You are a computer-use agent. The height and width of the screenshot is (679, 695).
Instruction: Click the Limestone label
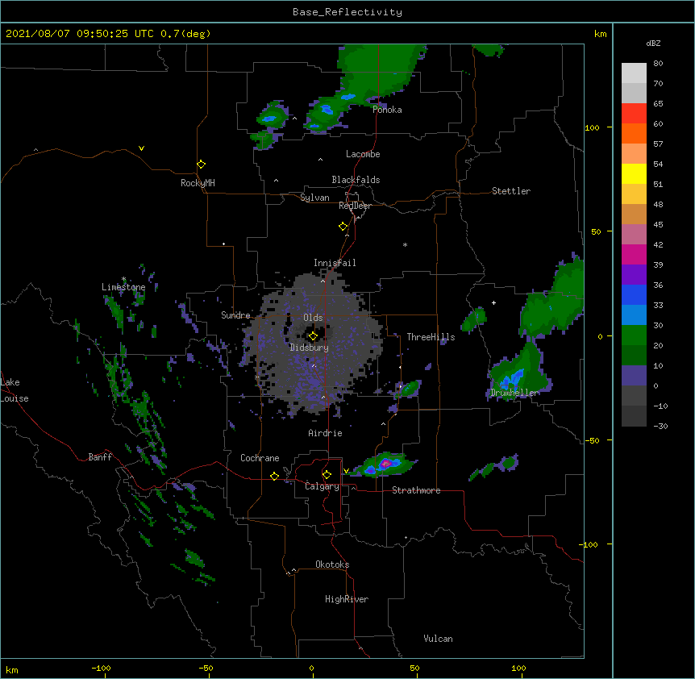click(x=123, y=287)
